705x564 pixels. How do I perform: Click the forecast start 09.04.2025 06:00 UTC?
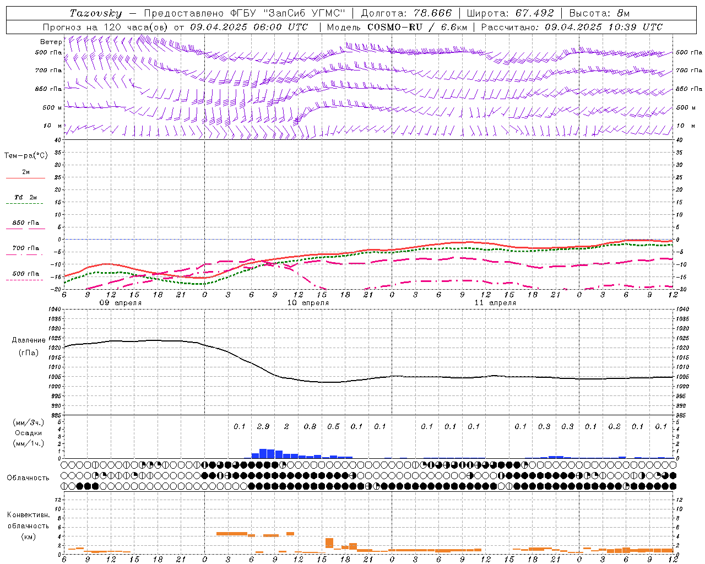pyautogui.click(x=249, y=27)
